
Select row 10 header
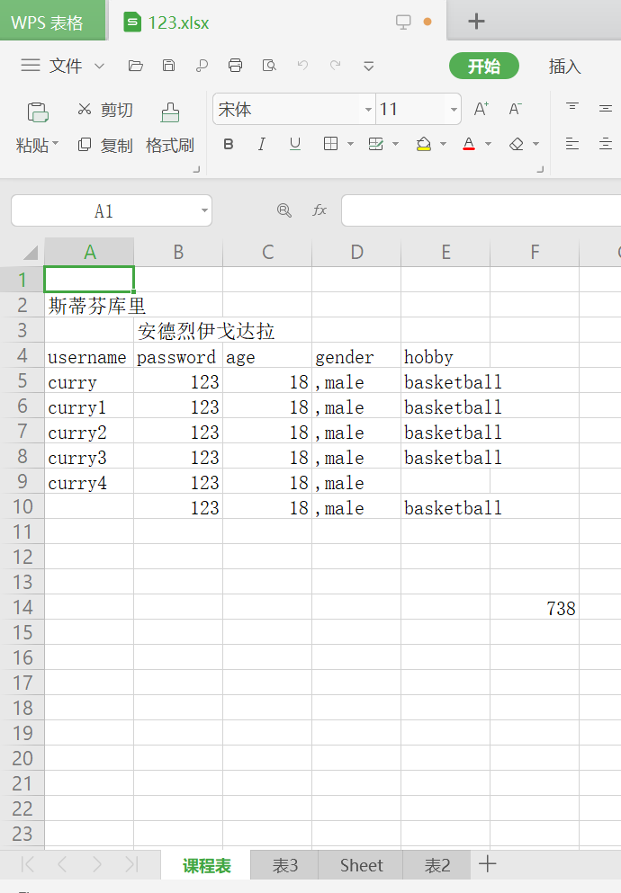click(x=22, y=507)
